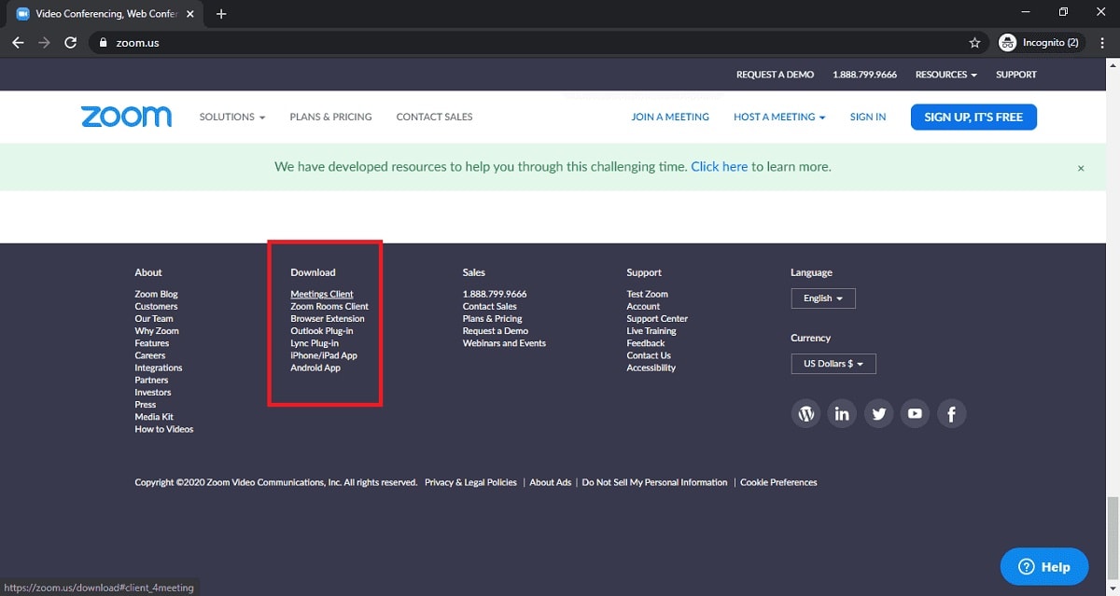Open the Incognito profile indicator
The image size is (1120, 596).
point(1041,43)
